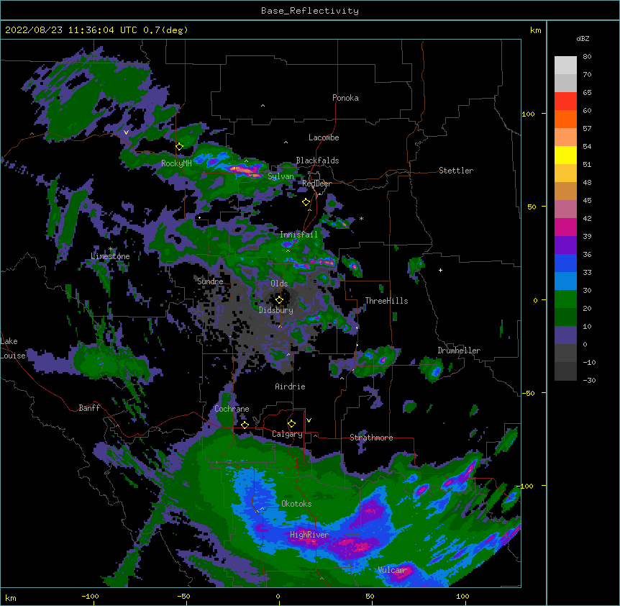
Task: Click the 50 tick on the bottom axis
Action: (x=370, y=596)
